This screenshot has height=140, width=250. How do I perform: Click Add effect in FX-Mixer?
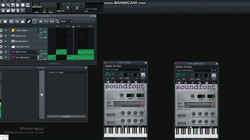(x=66, y=117)
